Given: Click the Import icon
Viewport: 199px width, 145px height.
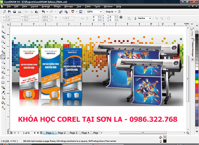Looking at the screenshot, I should [61, 12].
